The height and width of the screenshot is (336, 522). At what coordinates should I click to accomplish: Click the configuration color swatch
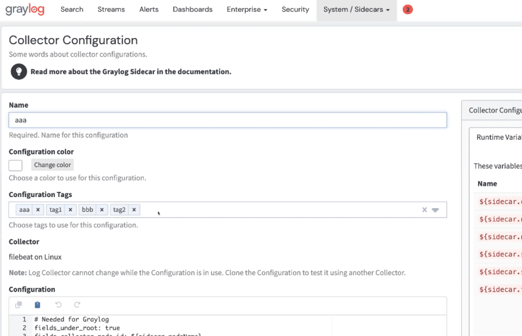(x=16, y=165)
